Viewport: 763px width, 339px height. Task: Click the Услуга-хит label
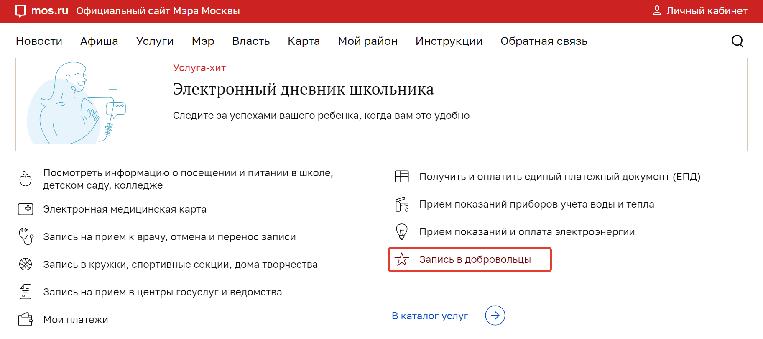[199, 68]
